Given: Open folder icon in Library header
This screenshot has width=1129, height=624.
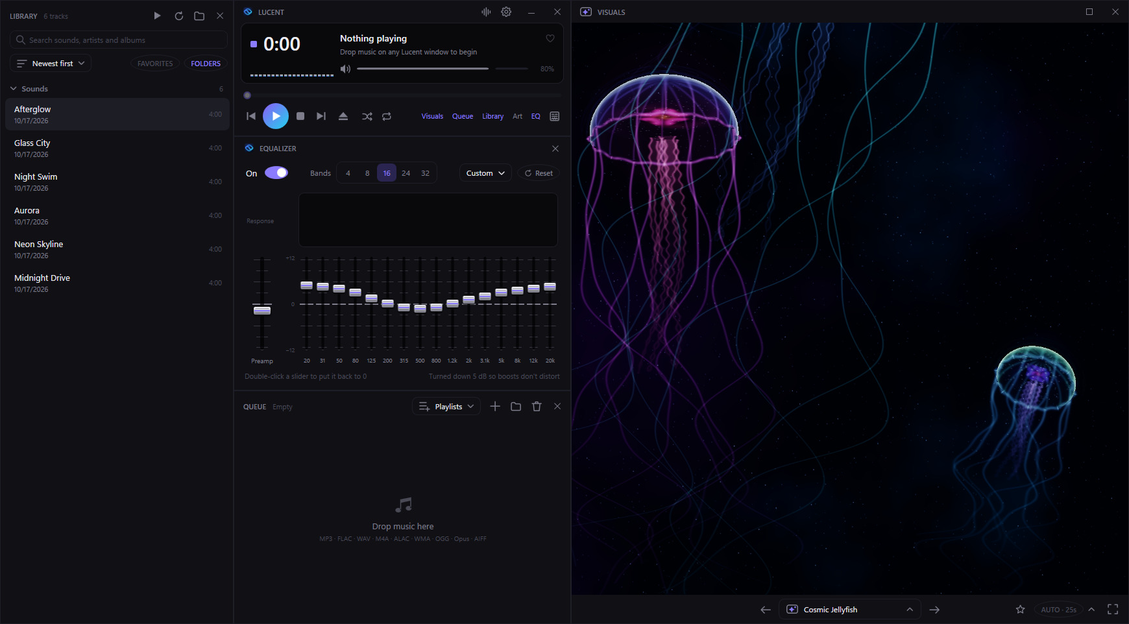Looking at the screenshot, I should [x=199, y=16].
